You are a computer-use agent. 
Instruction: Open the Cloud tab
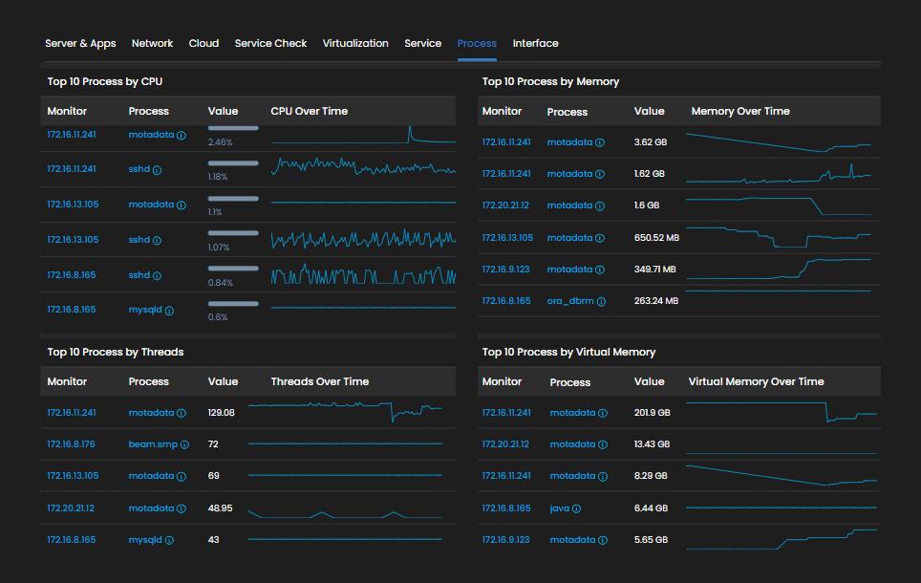(x=203, y=44)
